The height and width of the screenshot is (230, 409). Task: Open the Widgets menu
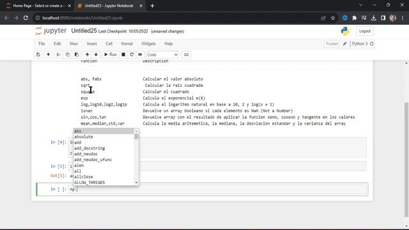[148, 43]
